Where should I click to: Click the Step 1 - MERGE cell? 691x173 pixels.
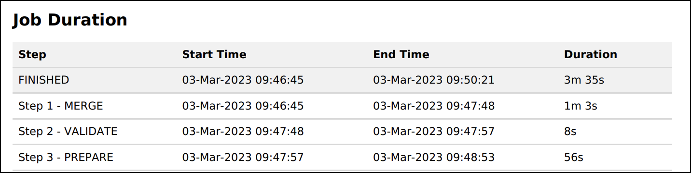tap(61, 106)
